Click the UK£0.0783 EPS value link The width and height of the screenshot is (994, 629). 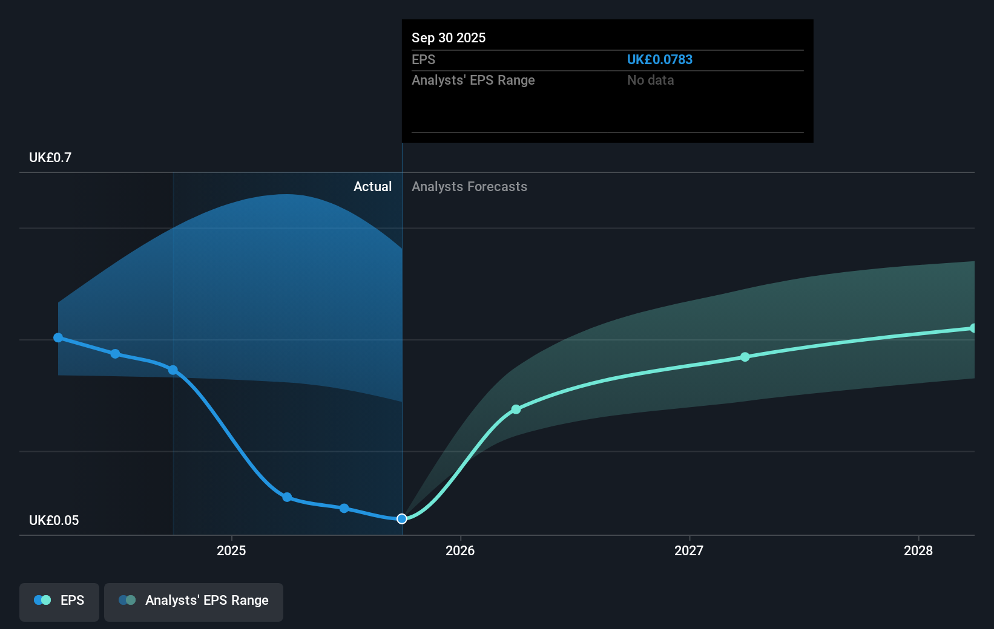(660, 59)
